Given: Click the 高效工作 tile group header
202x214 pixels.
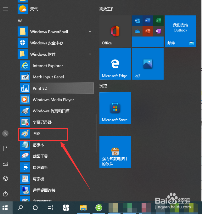Looking at the screenshot, I should [x=107, y=9].
